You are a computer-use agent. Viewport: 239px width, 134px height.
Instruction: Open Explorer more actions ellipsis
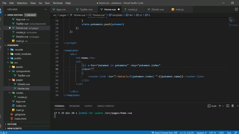(x=46, y=9)
